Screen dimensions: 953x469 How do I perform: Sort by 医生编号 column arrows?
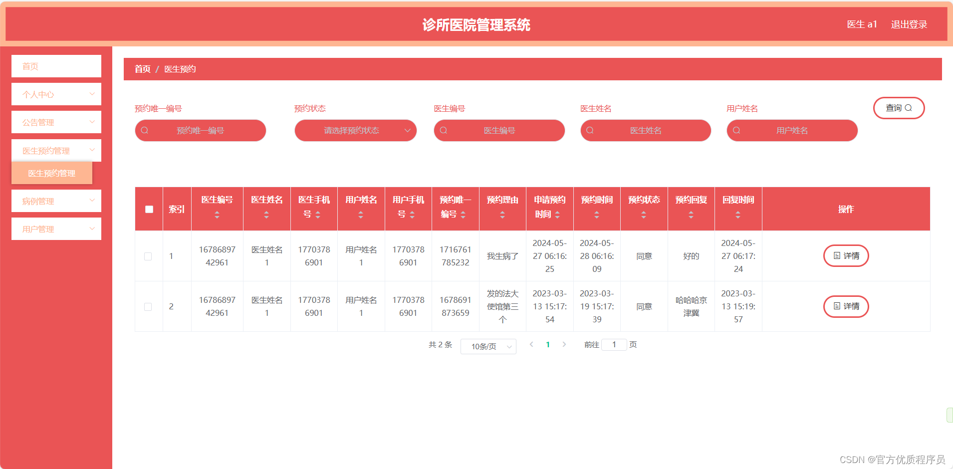[x=217, y=215]
